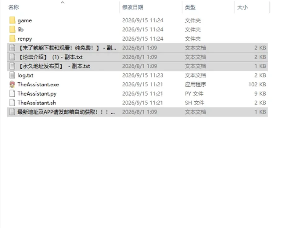298x228 pixels.
Task: Click the TheAssistant.py file icon
Action: (x=12, y=94)
